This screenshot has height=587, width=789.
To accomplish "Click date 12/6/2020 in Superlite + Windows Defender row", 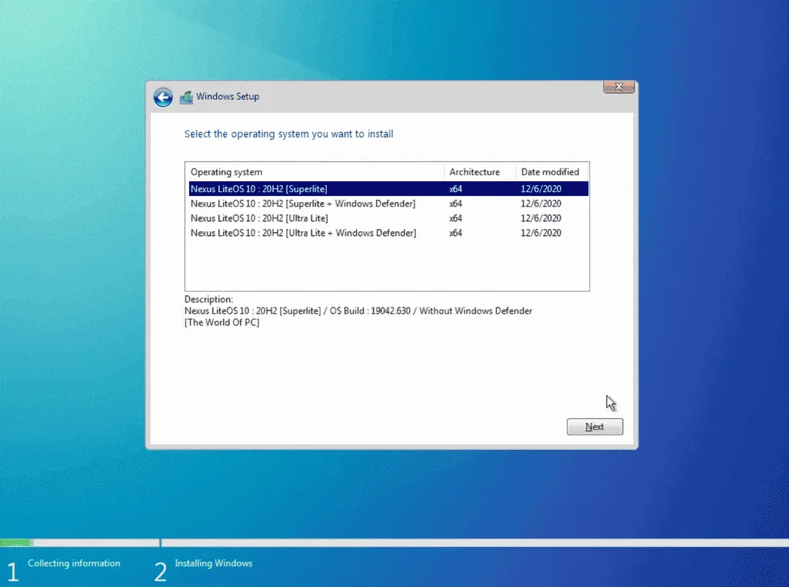I will coord(541,204).
